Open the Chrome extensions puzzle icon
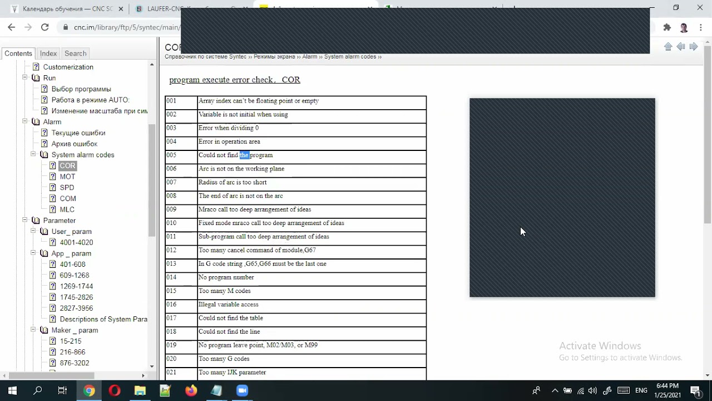 click(667, 27)
